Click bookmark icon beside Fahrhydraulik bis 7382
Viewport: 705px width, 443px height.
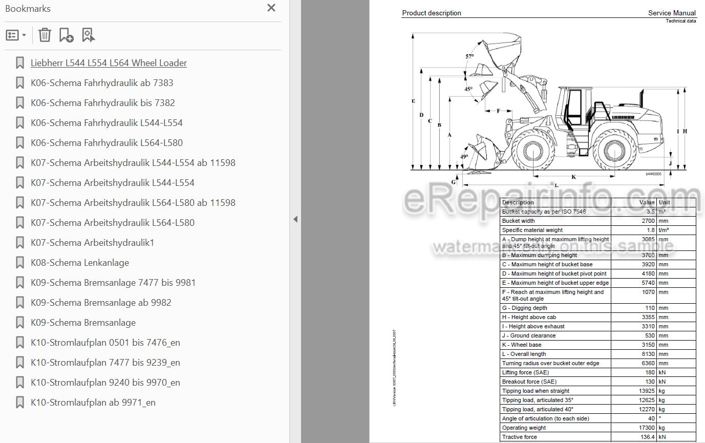pos(20,103)
